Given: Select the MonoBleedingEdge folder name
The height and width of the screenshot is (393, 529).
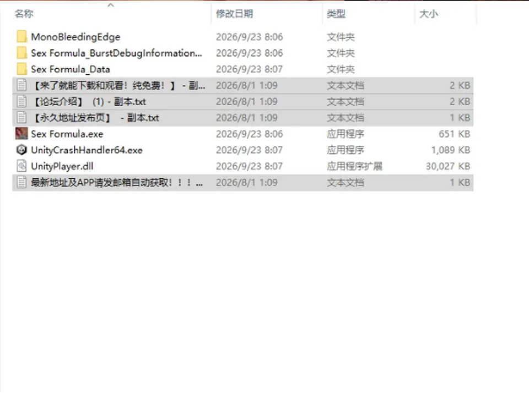Looking at the screenshot, I should click(75, 37).
